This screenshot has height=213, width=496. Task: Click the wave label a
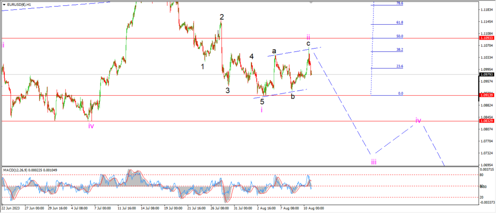pyautogui.click(x=274, y=51)
